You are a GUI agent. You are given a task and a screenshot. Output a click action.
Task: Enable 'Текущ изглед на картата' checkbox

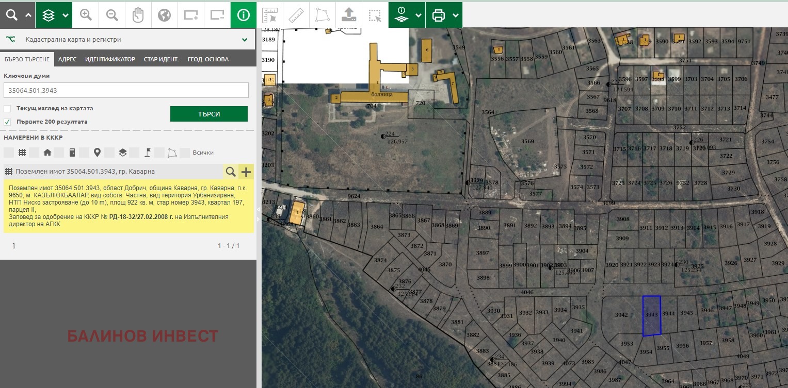(7, 109)
